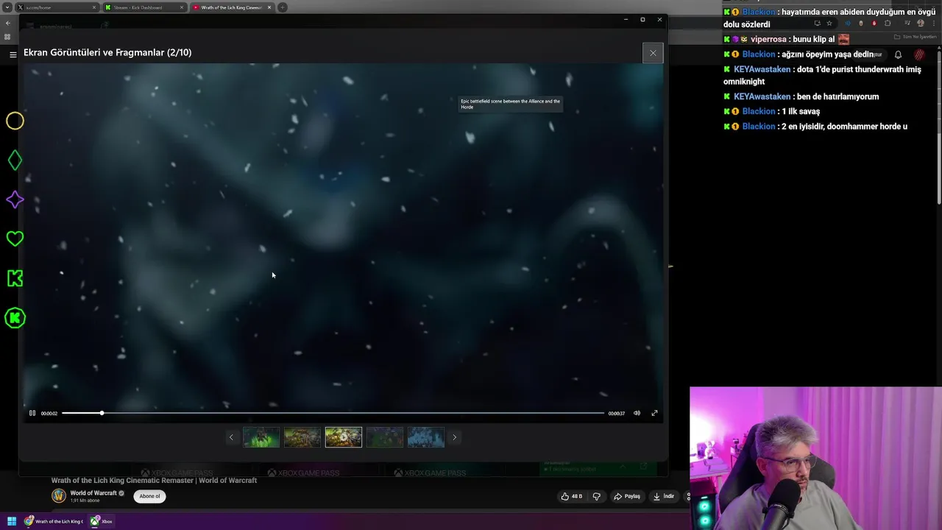This screenshot has height=530, width=942.
Task: Close the Kick Dashboard tab
Action: pyautogui.click(x=181, y=7)
